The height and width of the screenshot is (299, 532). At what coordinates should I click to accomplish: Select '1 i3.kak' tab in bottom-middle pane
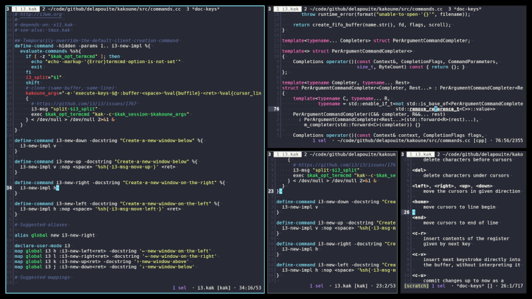pyautogui.click(x=288, y=154)
